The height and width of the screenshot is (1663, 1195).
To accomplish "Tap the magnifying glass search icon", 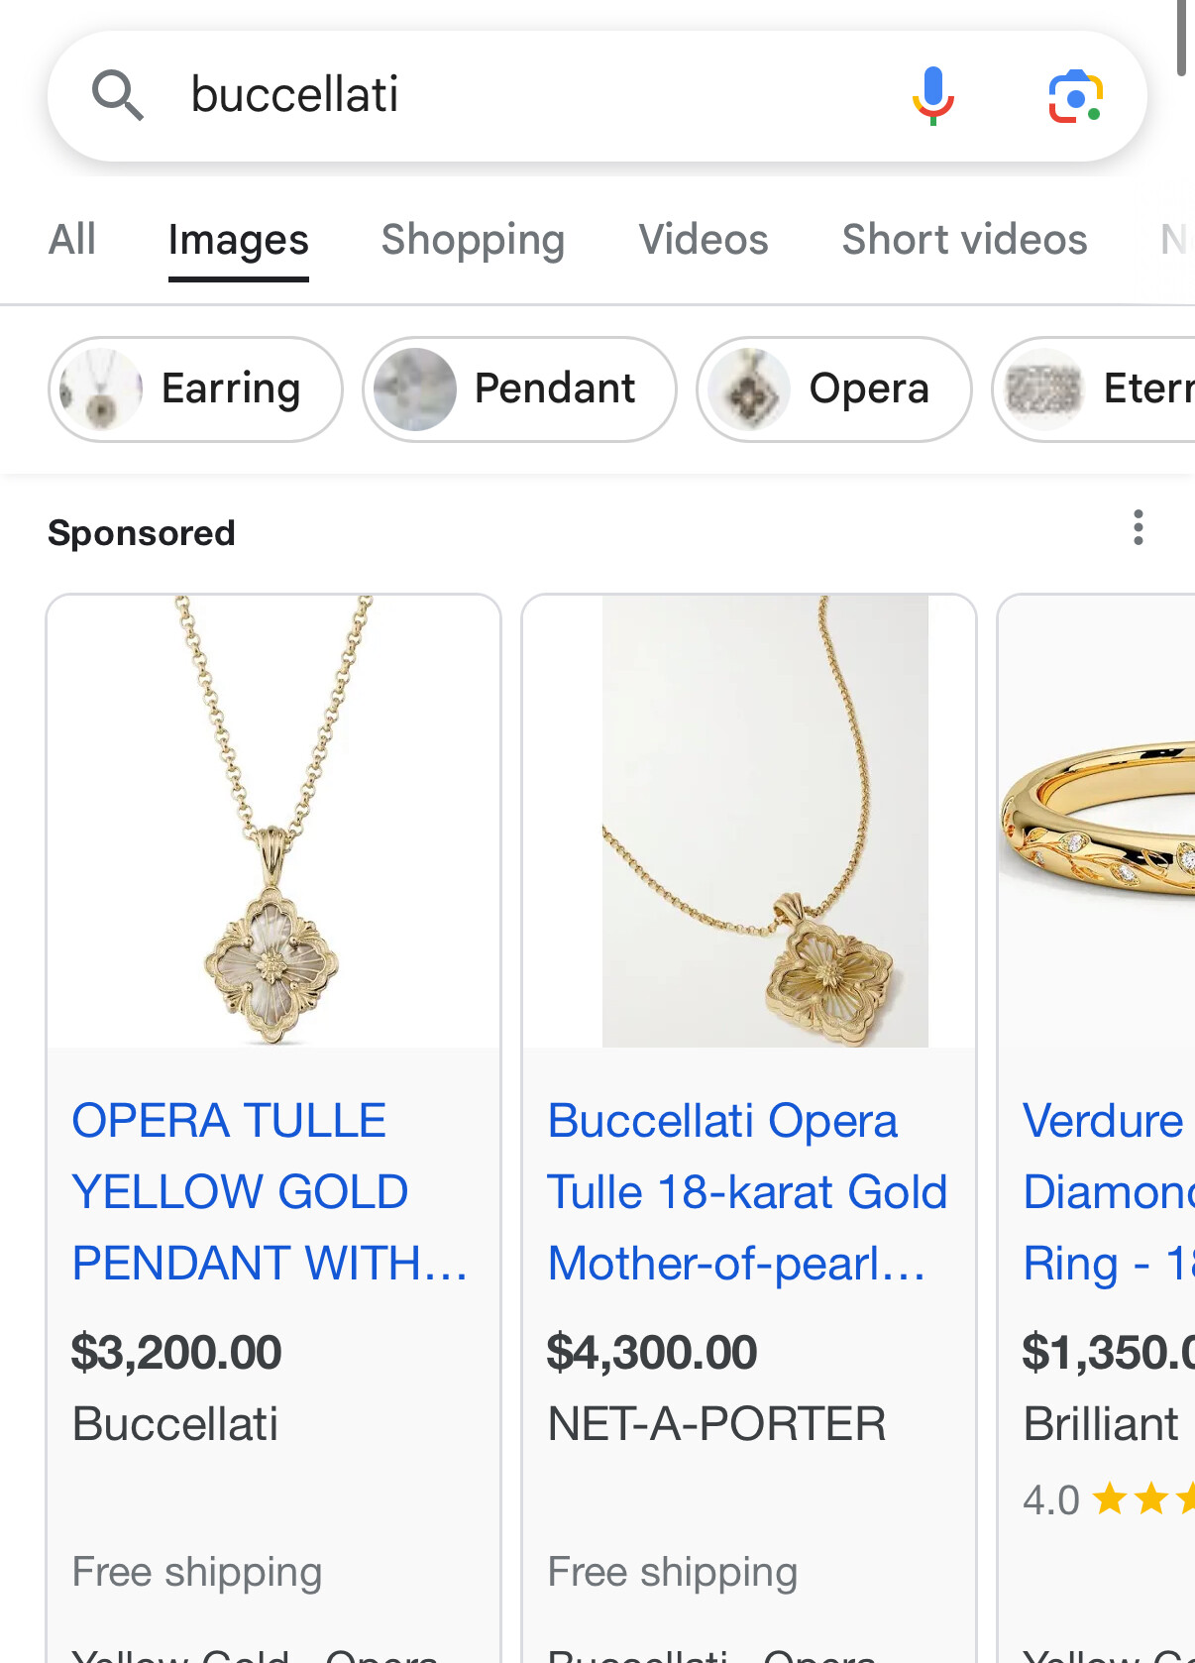I will pos(118,95).
